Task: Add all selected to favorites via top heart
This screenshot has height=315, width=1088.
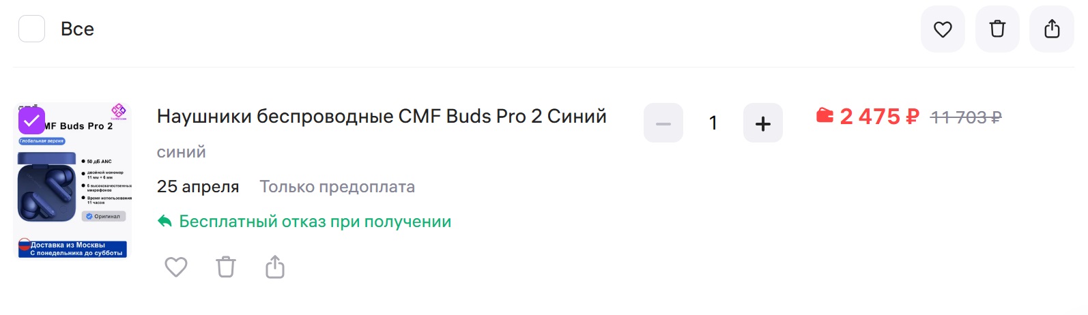Action: [942, 29]
